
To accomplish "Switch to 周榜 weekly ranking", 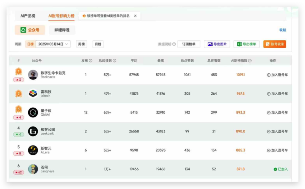I will point(82,44).
